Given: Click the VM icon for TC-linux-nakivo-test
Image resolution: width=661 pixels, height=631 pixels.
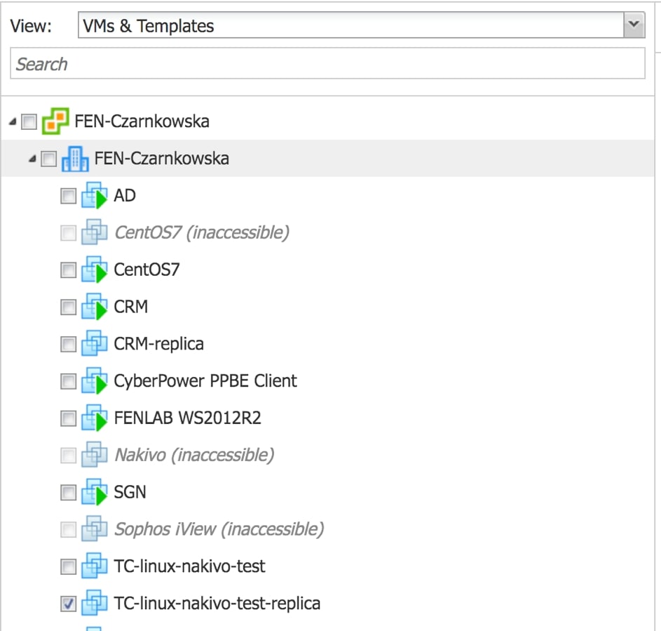Looking at the screenshot, I should point(94,566).
